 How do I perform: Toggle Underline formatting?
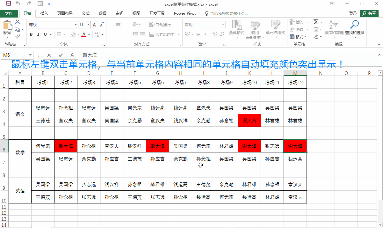click(45, 34)
